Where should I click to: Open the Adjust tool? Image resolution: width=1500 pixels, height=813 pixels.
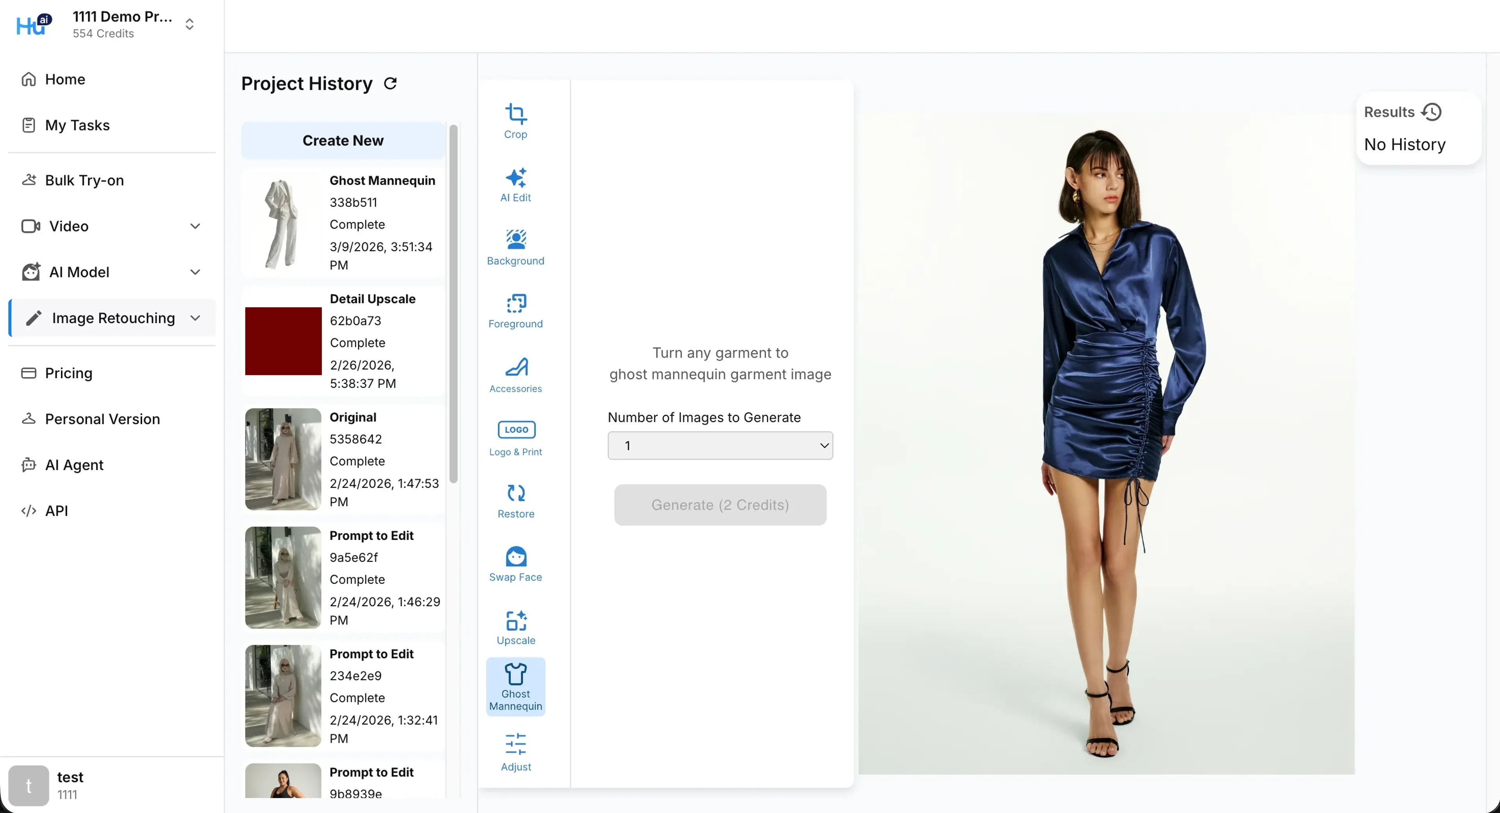point(515,752)
